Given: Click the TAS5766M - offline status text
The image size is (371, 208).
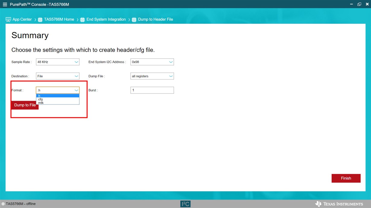Looking at the screenshot, I should coord(21,204).
